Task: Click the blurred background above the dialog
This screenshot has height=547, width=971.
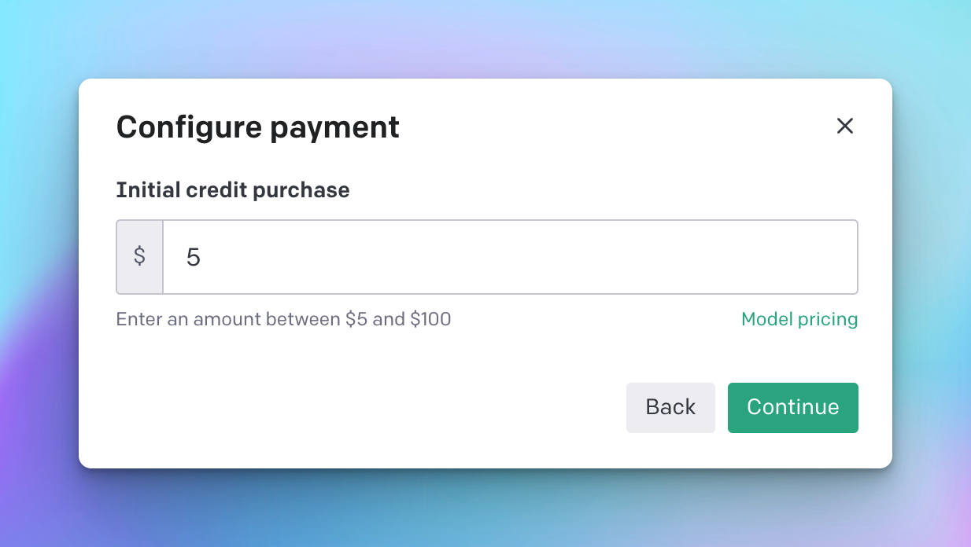Action: coord(485,38)
